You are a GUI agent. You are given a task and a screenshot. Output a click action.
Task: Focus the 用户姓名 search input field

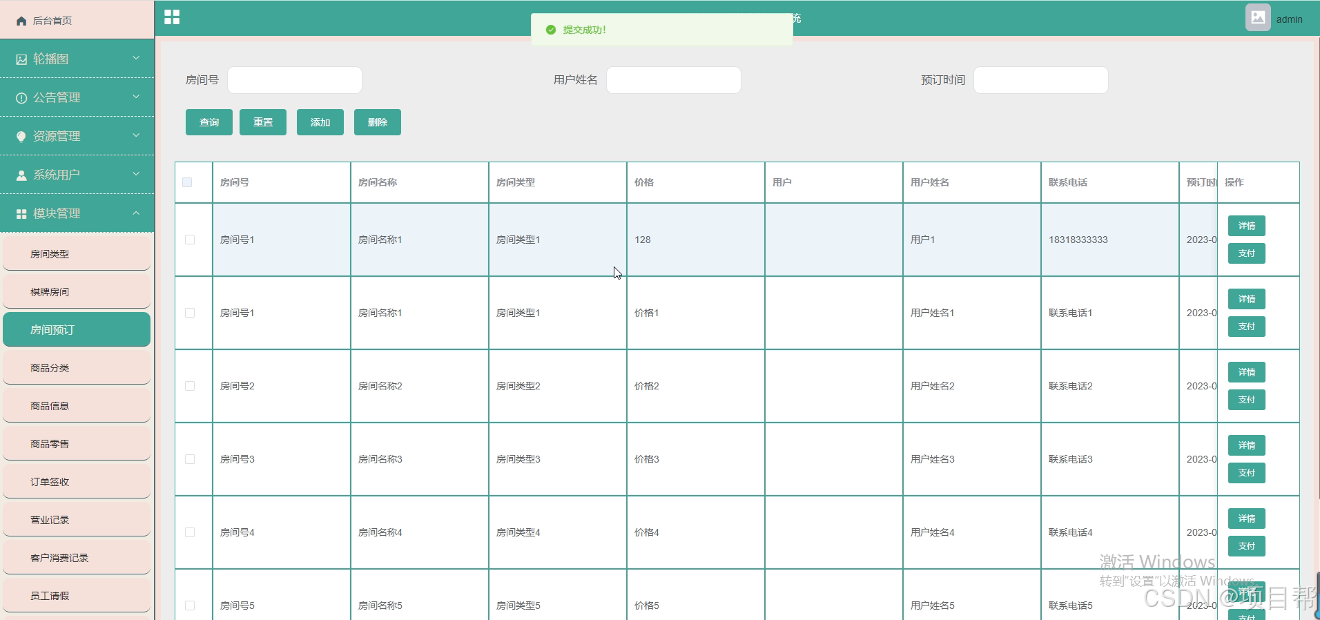(x=674, y=80)
